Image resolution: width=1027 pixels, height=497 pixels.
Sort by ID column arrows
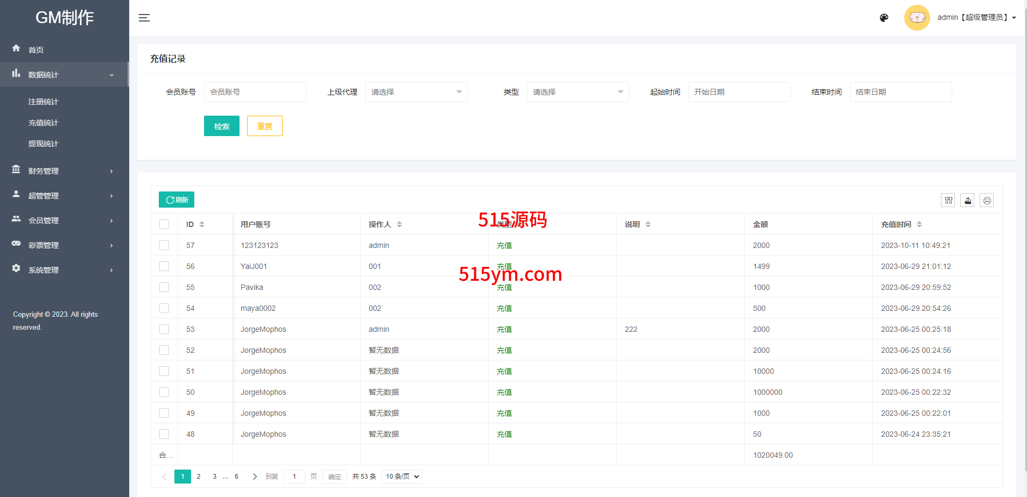pyautogui.click(x=202, y=224)
